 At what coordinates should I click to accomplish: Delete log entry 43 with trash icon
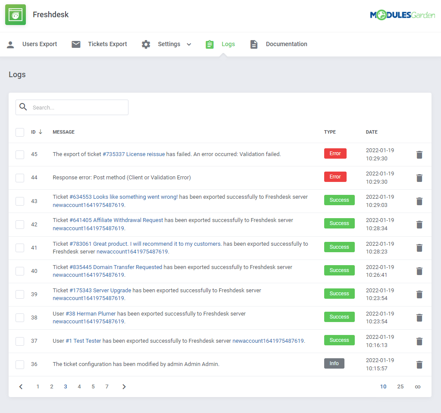(x=419, y=201)
